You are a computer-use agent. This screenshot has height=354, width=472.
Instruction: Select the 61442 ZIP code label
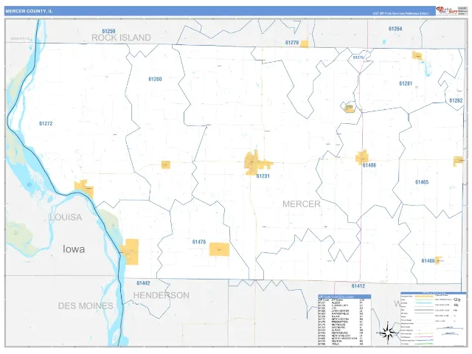143,283
